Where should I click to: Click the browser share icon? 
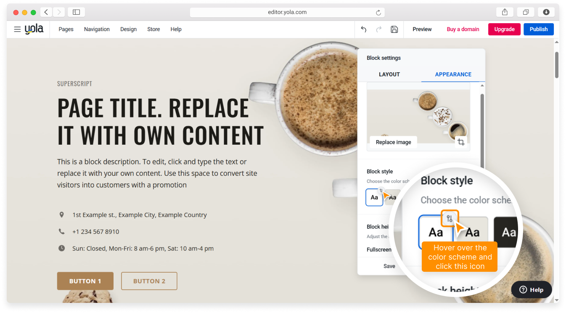click(505, 12)
